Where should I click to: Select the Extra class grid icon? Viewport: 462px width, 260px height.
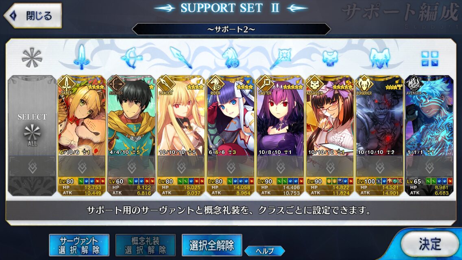(x=429, y=58)
